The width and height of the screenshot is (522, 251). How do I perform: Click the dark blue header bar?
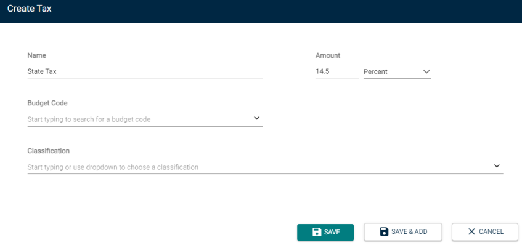(261, 11)
